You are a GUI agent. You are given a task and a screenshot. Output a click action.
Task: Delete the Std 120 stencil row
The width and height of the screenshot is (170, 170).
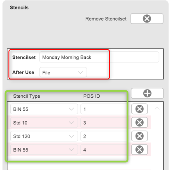click(140, 136)
